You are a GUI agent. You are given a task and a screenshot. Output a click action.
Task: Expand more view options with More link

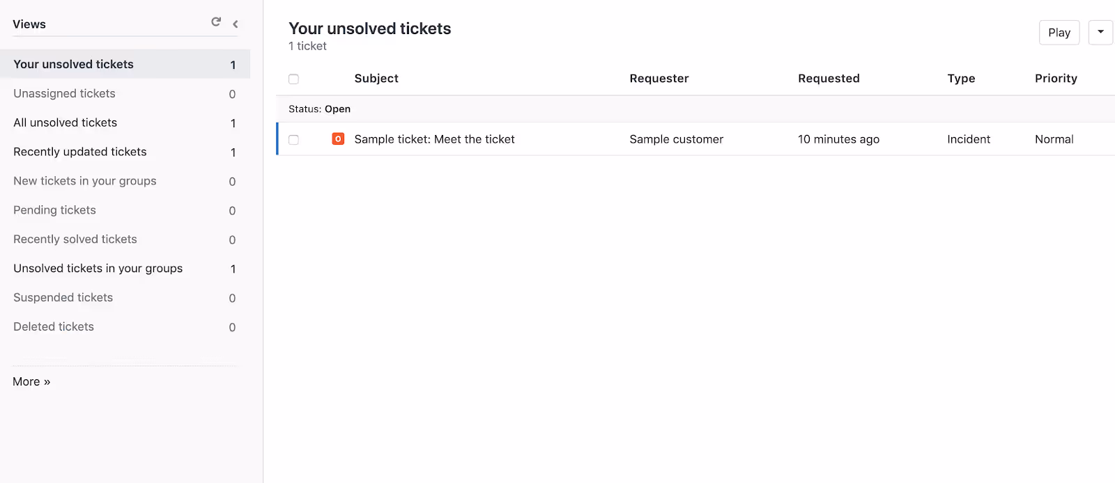point(31,381)
